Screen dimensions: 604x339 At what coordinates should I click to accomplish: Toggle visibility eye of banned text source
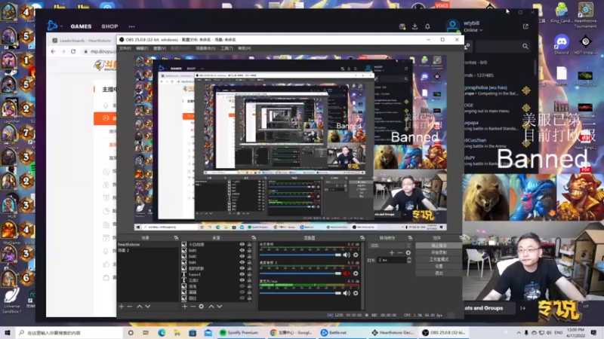242,274
